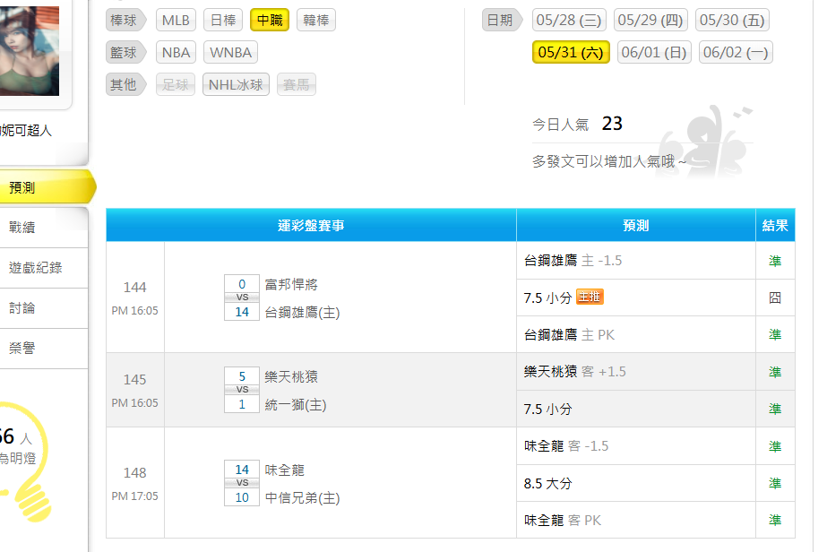The image size is (827, 552).
Task: Click 富邦悍將 score 0
Action: [x=242, y=284]
